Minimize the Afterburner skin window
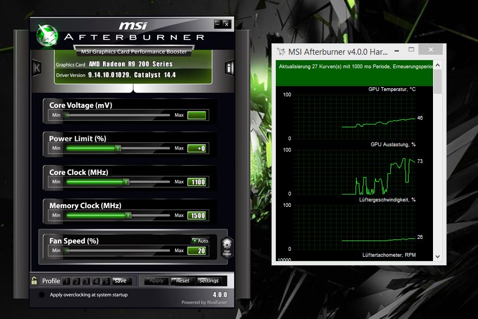The image size is (478, 319). click(x=218, y=24)
